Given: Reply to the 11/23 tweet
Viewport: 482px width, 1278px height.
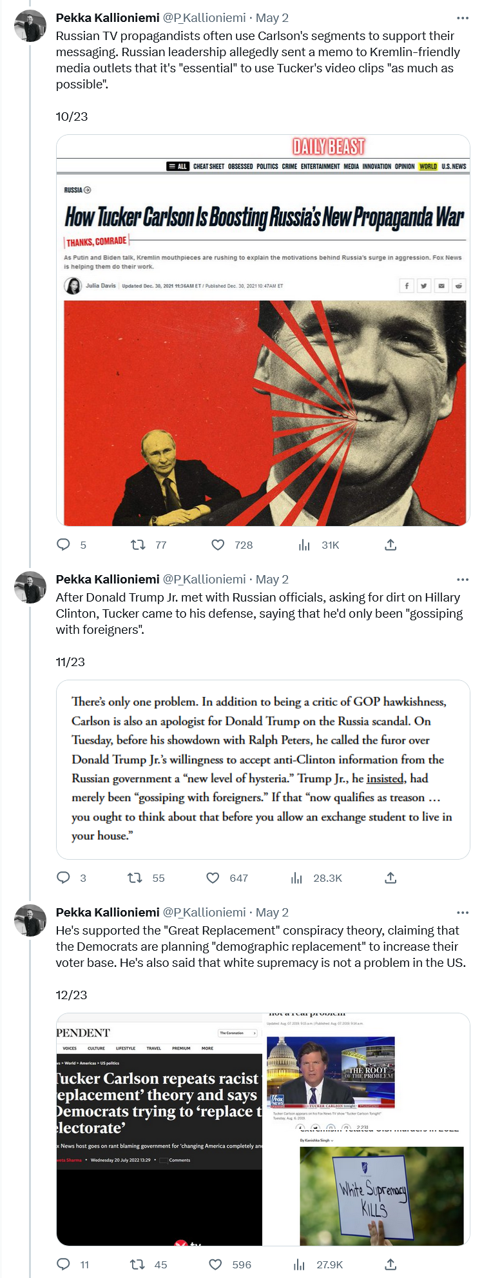Looking at the screenshot, I should pos(64,878).
